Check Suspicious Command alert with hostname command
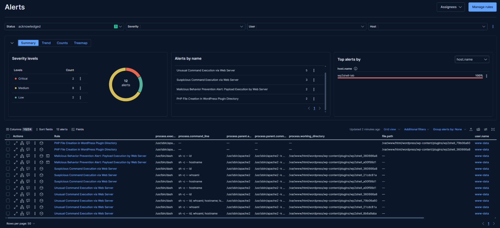Image resolution: width=500 pixels, height=228 pixels. 8,181
